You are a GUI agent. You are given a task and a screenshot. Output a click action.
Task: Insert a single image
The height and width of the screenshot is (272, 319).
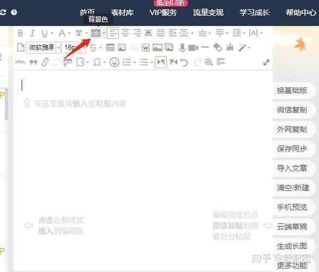pyautogui.click(x=158, y=48)
